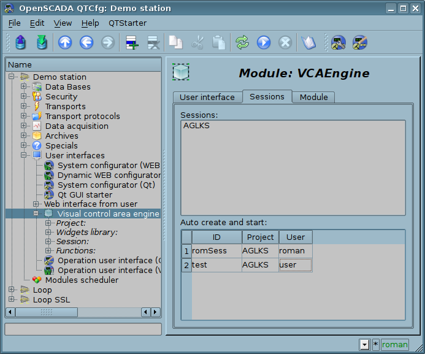Select Modules scheduler in the tree
This screenshot has width=425, height=354.
pyautogui.click(x=82, y=280)
